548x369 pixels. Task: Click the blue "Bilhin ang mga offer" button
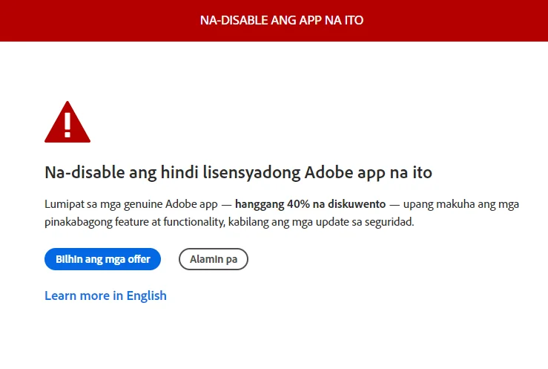point(102,259)
